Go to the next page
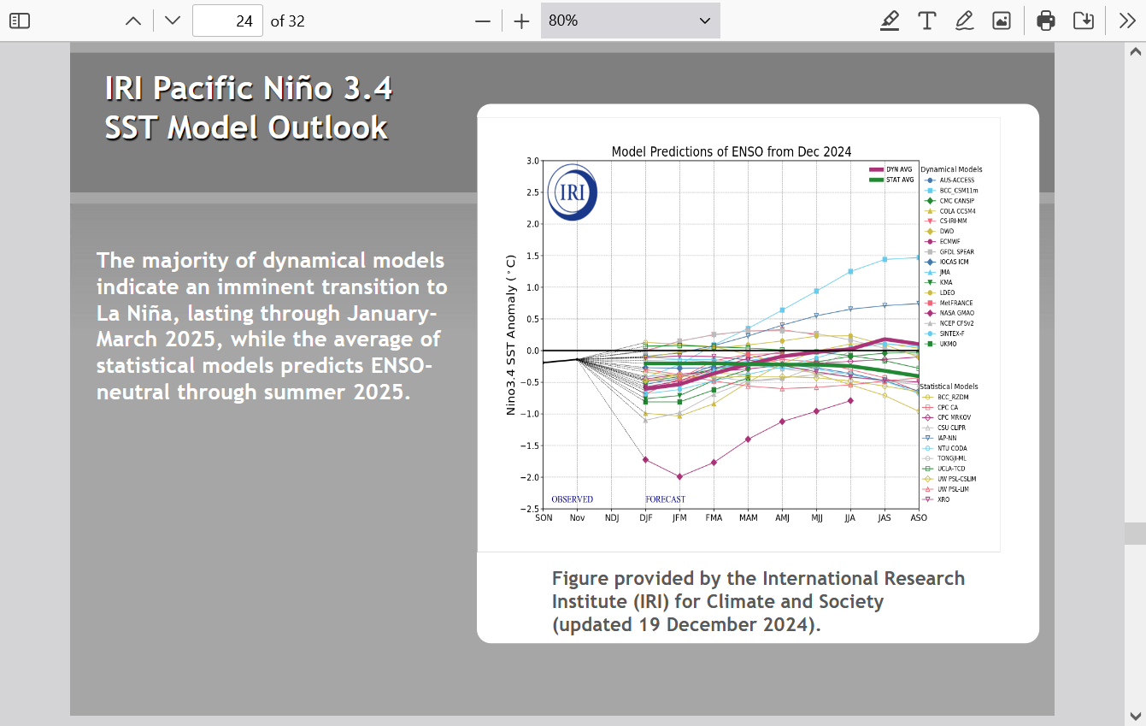Viewport: 1146px width, 726px height. [x=173, y=21]
